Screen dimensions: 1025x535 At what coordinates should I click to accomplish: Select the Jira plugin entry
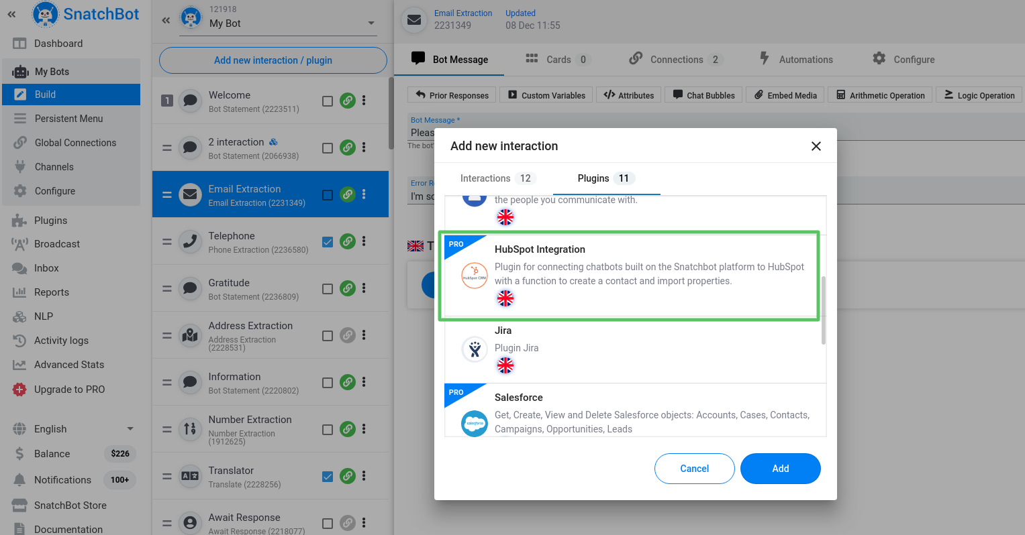pyautogui.click(x=635, y=350)
